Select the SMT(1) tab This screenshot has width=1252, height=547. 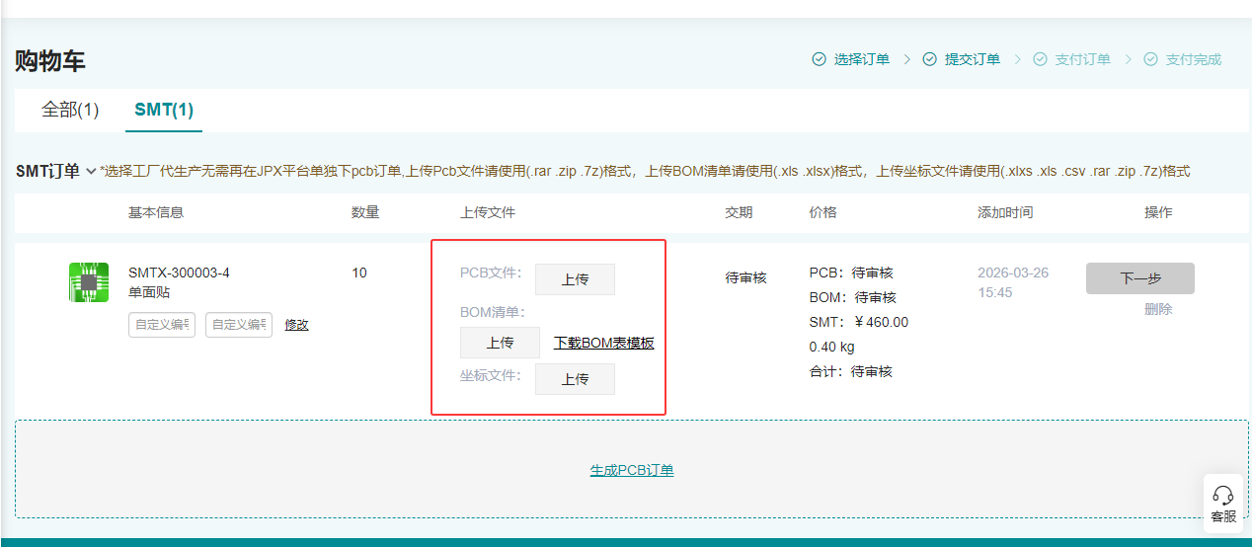click(164, 110)
